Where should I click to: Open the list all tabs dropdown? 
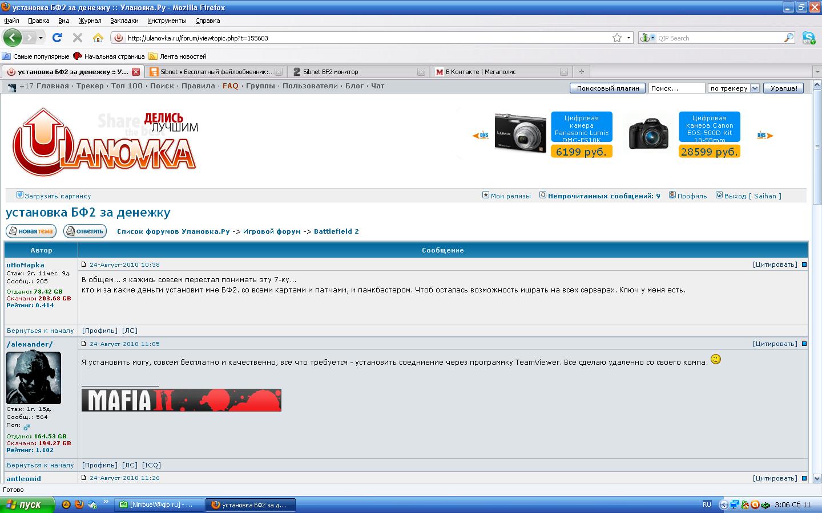point(816,72)
